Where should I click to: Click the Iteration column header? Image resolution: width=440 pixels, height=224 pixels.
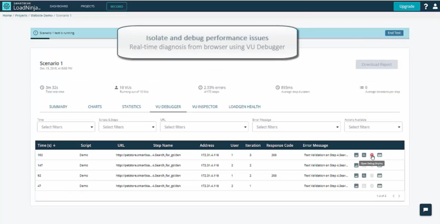click(253, 145)
